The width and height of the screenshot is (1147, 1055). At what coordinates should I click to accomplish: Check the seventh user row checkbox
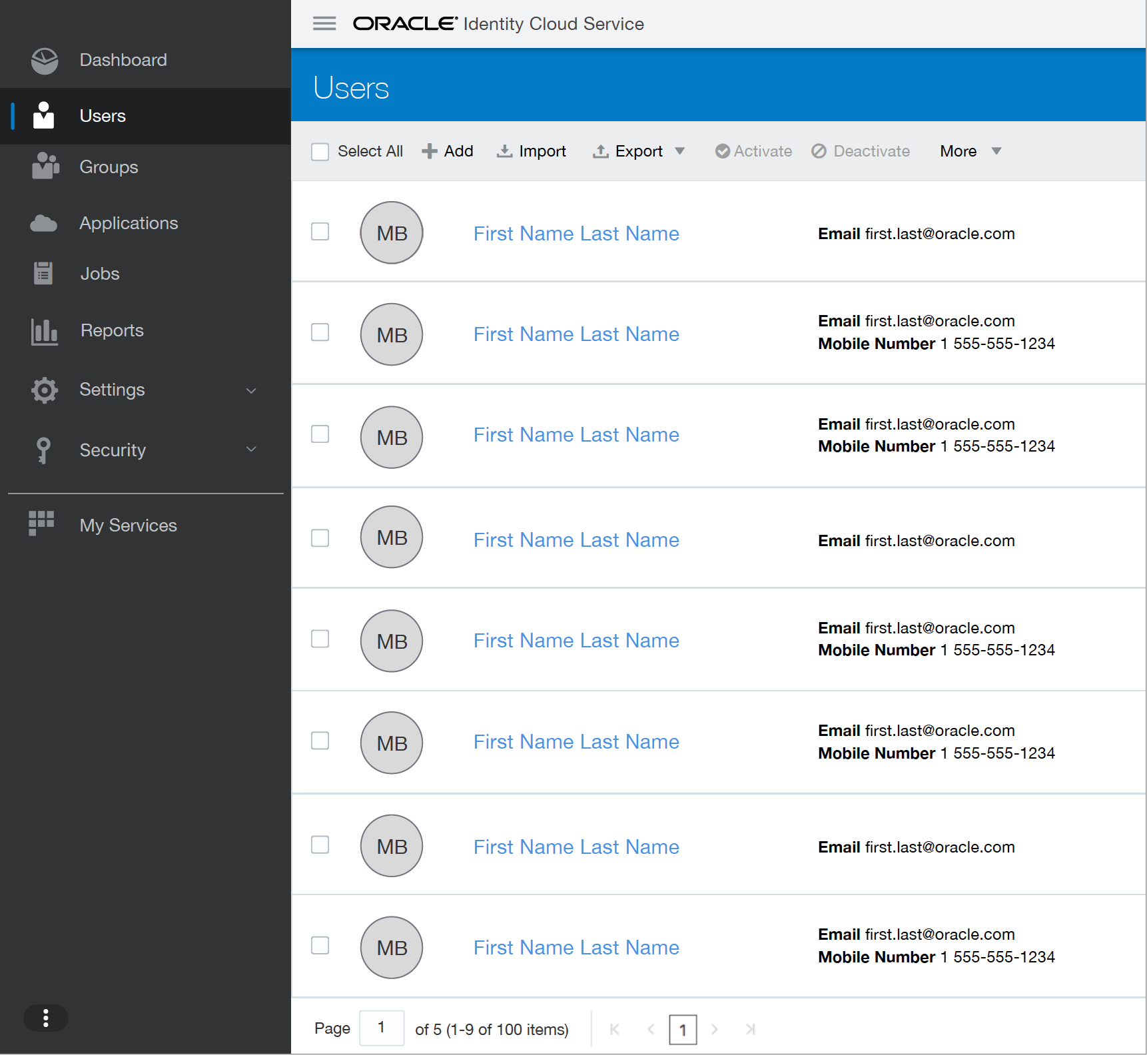pyautogui.click(x=320, y=845)
